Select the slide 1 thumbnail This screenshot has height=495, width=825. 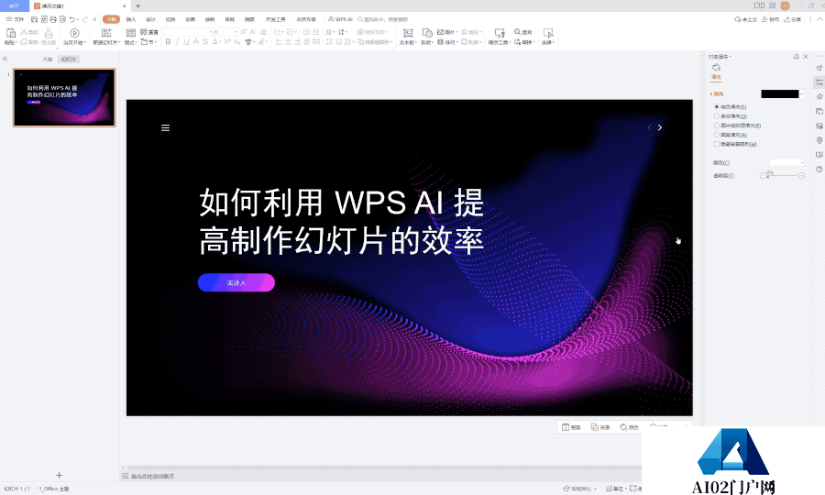64,97
